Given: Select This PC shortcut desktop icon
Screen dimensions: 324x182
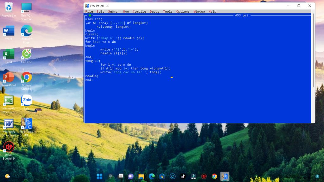Looking at the screenshot, I should pyautogui.click(x=27, y=12).
